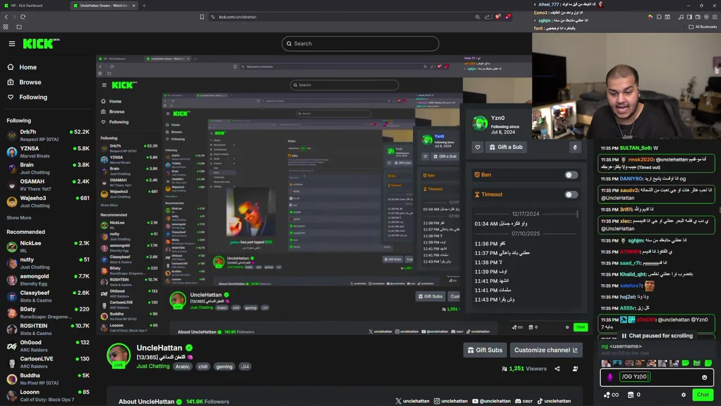Click the chill tag
The image size is (721, 406).
click(x=203, y=367)
